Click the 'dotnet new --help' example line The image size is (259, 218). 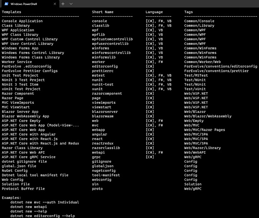click(29, 211)
